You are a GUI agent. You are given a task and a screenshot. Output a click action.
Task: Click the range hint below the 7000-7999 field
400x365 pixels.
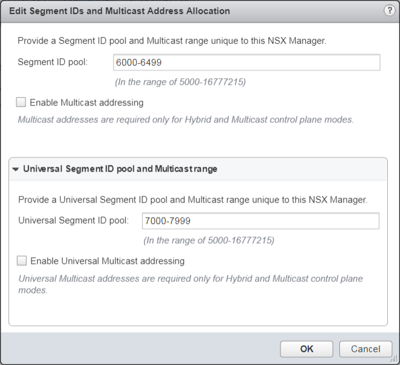click(x=209, y=240)
